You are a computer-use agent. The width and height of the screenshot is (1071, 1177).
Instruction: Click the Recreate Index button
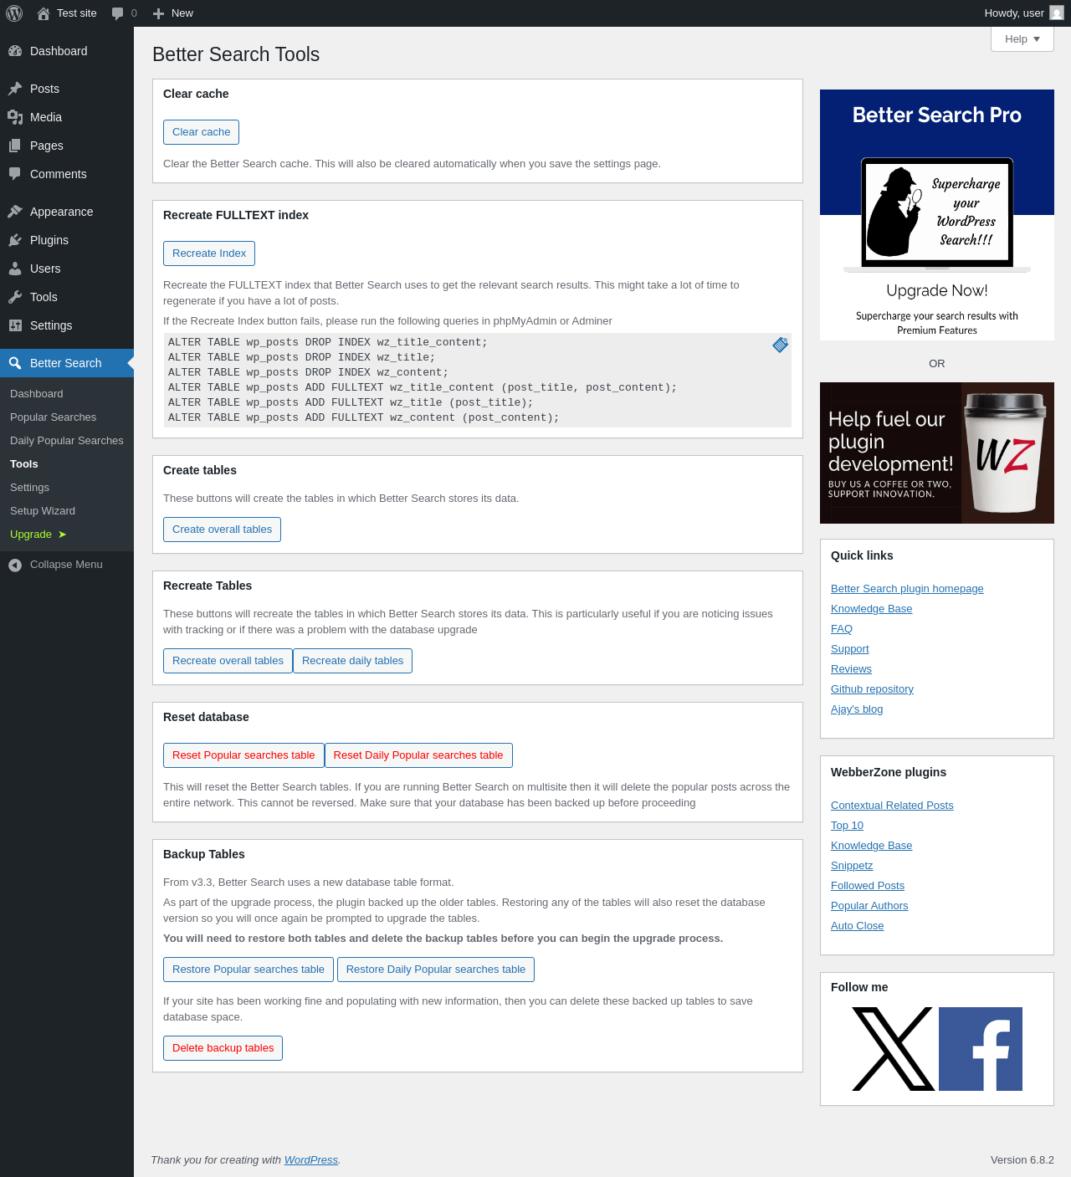point(209,253)
